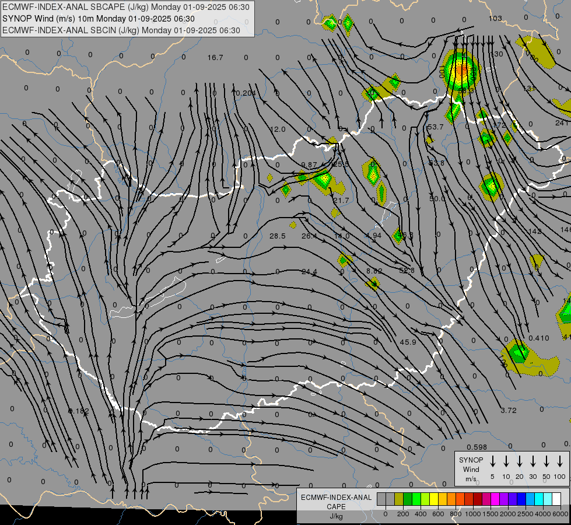This screenshot has width=571, height=525.
Task: Select the map value 21.7
Action: coord(341,201)
